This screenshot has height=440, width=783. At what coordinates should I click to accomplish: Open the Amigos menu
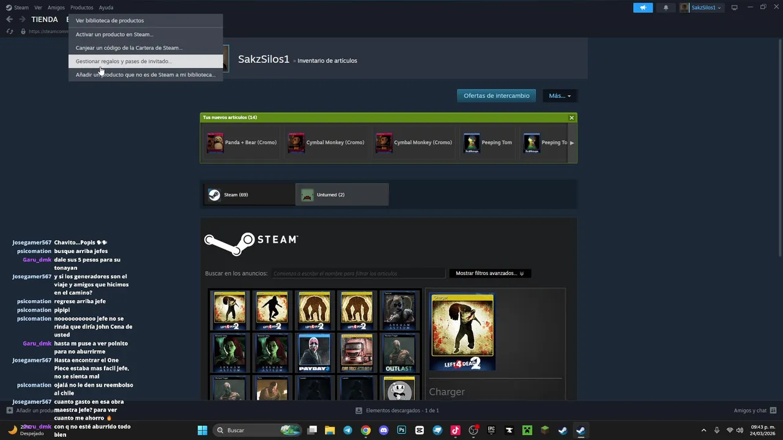pos(56,7)
